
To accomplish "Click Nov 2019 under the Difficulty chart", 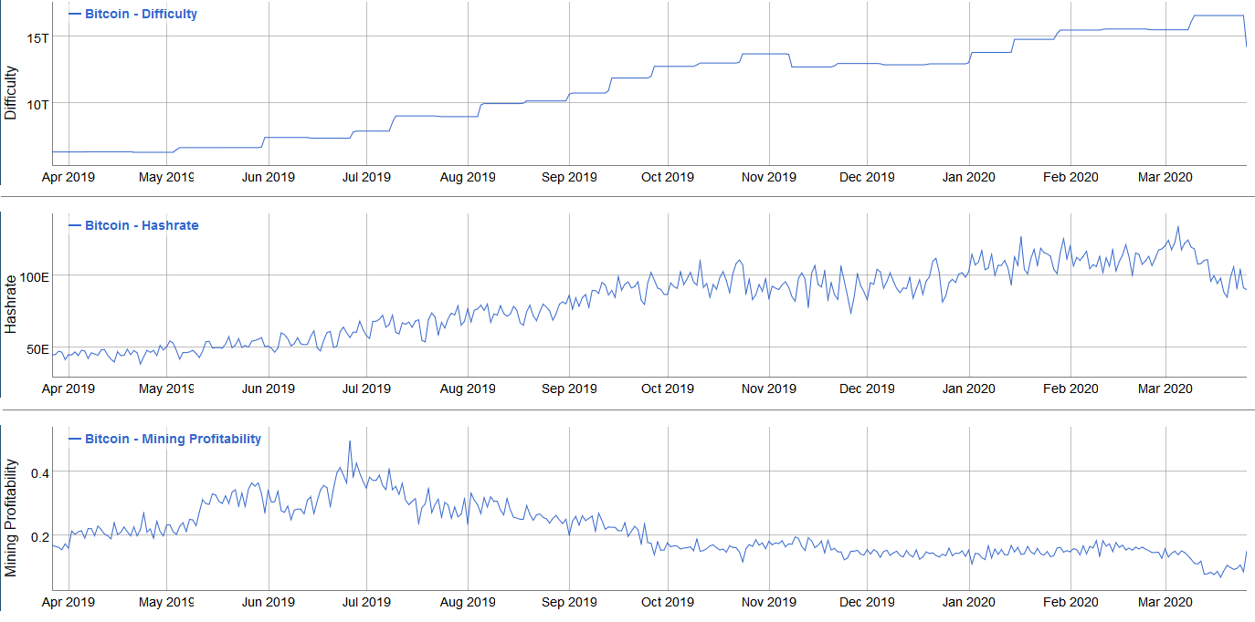I will [769, 177].
